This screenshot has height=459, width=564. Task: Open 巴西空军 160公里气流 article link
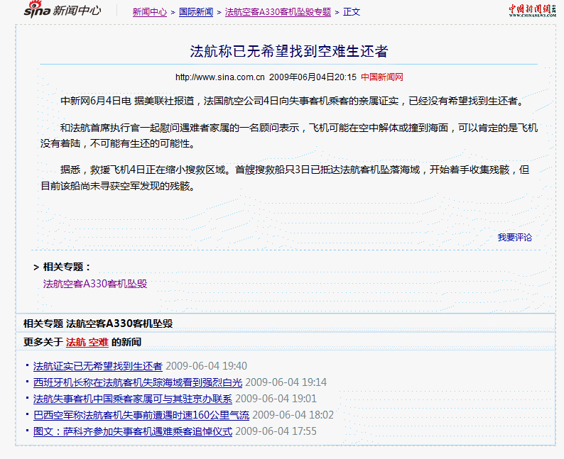click(141, 415)
